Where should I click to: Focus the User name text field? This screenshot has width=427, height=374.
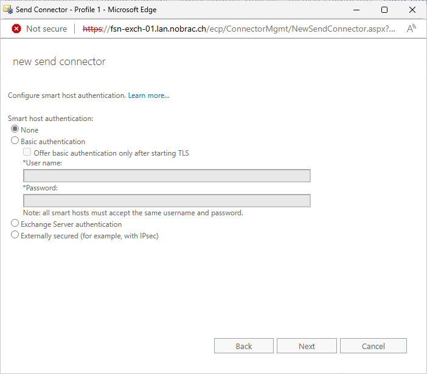(167, 176)
